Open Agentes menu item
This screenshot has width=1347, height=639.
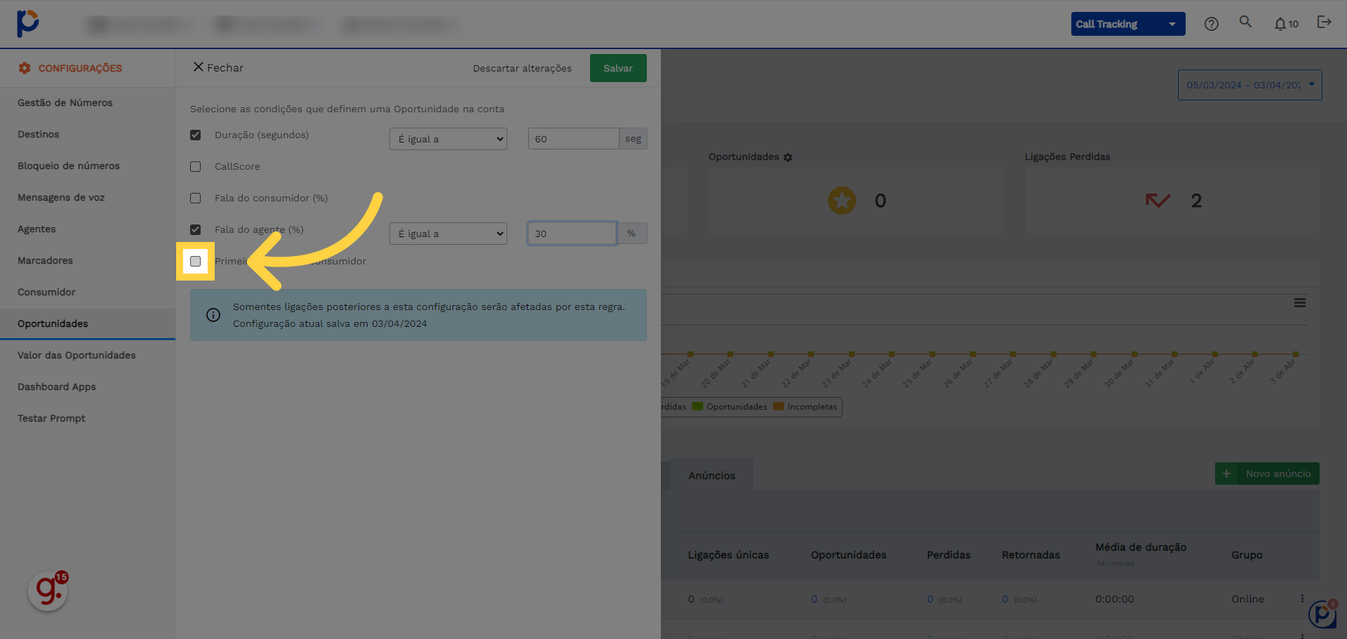tap(88, 229)
